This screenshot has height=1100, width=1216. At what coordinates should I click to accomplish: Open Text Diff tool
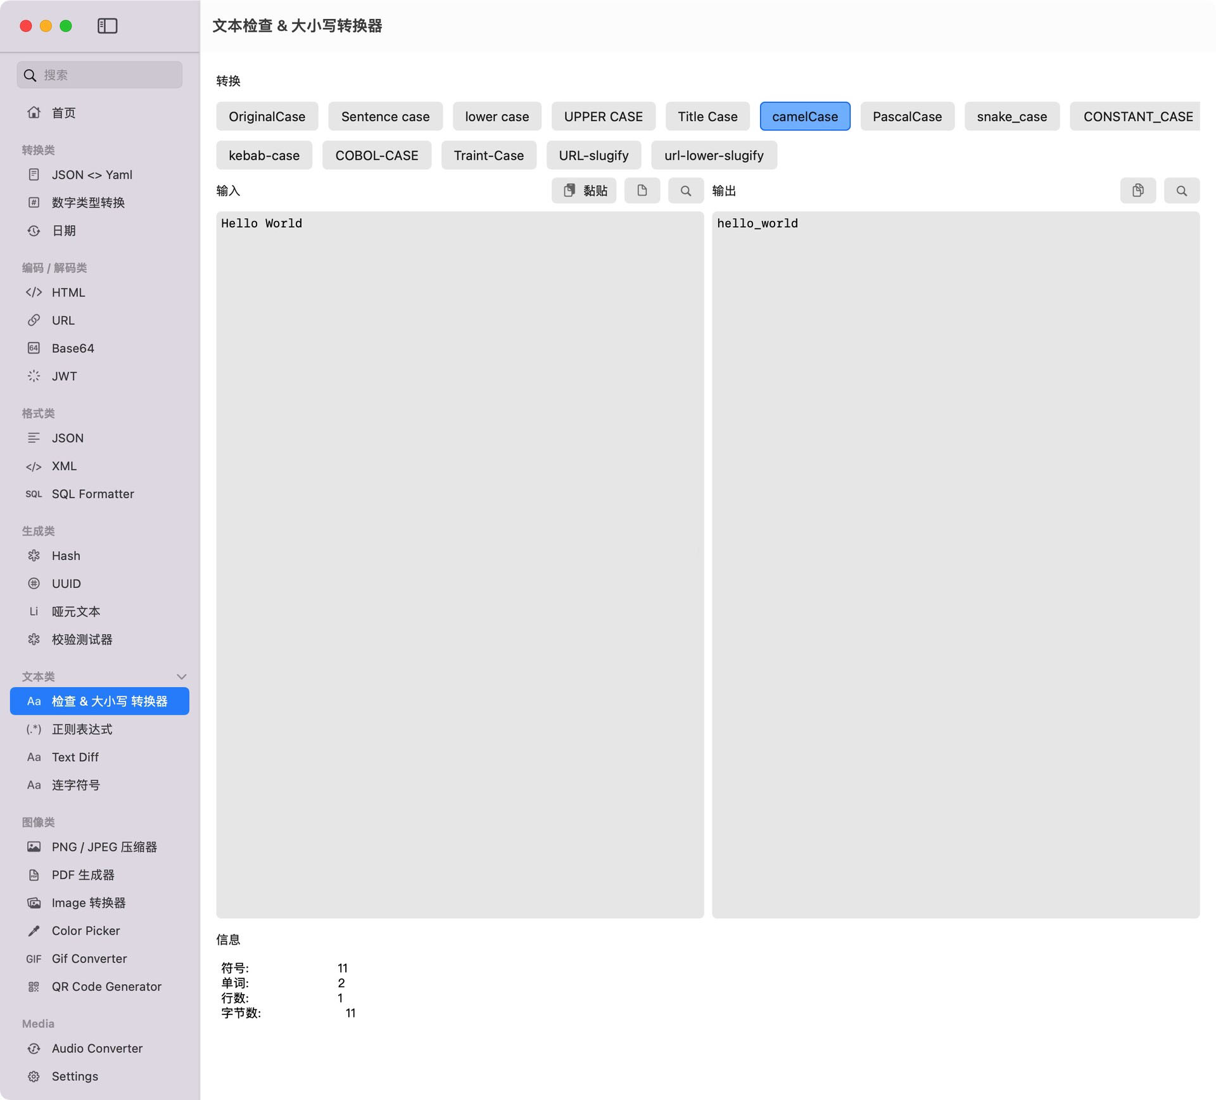(99, 757)
